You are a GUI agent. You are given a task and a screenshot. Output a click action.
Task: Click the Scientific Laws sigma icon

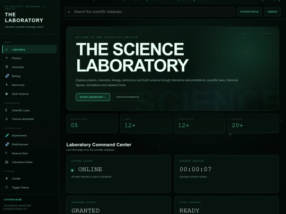click(x=6, y=110)
